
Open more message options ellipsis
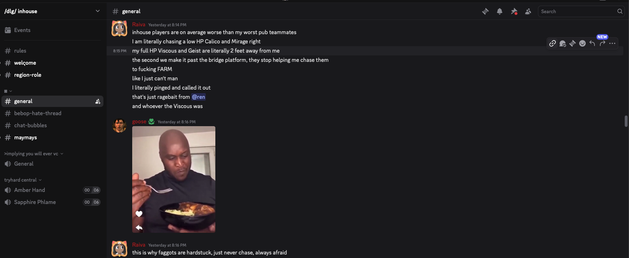click(612, 43)
